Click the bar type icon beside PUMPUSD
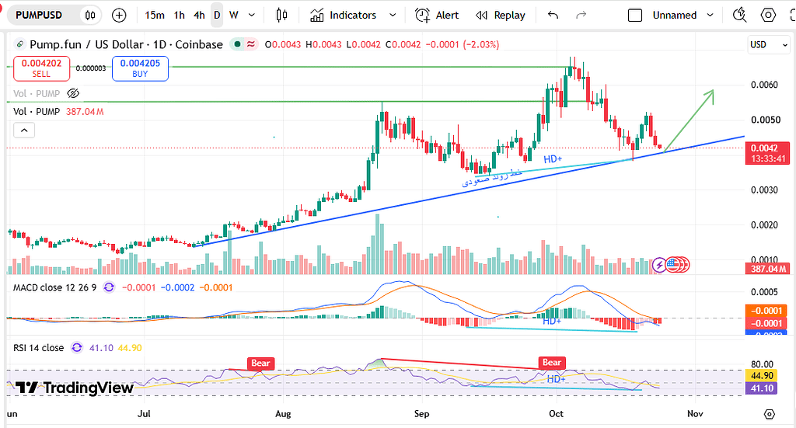796x428 pixels. click(90, 16)
